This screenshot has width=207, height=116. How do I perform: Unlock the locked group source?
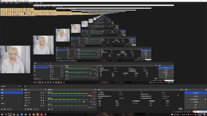point(43,100)
